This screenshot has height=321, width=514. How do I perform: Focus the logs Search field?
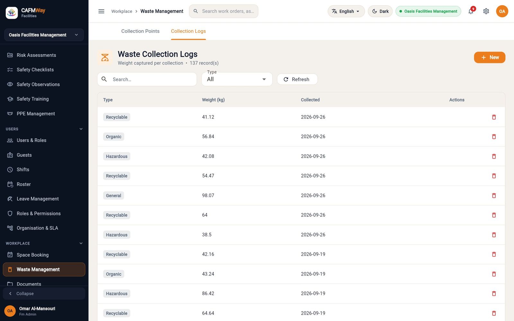[x=147, y=79]
